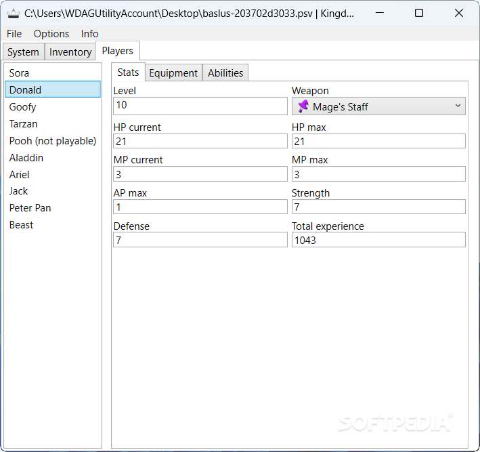Select Donald in the player list

pyautogui.click(x=53, y=89)
